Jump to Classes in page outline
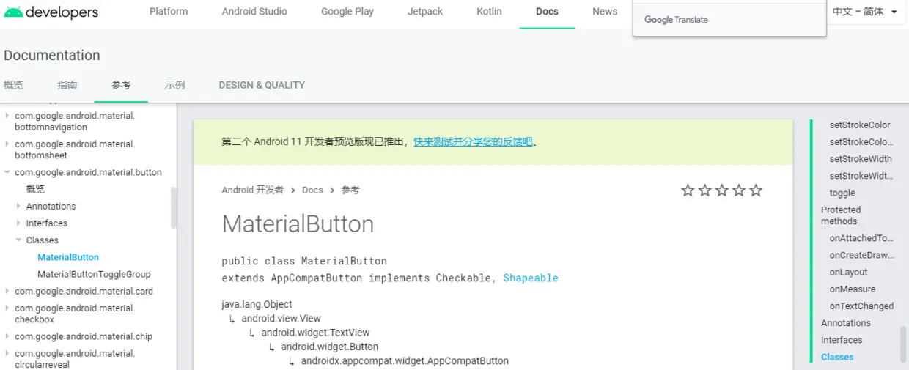909x370 pixels. tap(837, 358)
